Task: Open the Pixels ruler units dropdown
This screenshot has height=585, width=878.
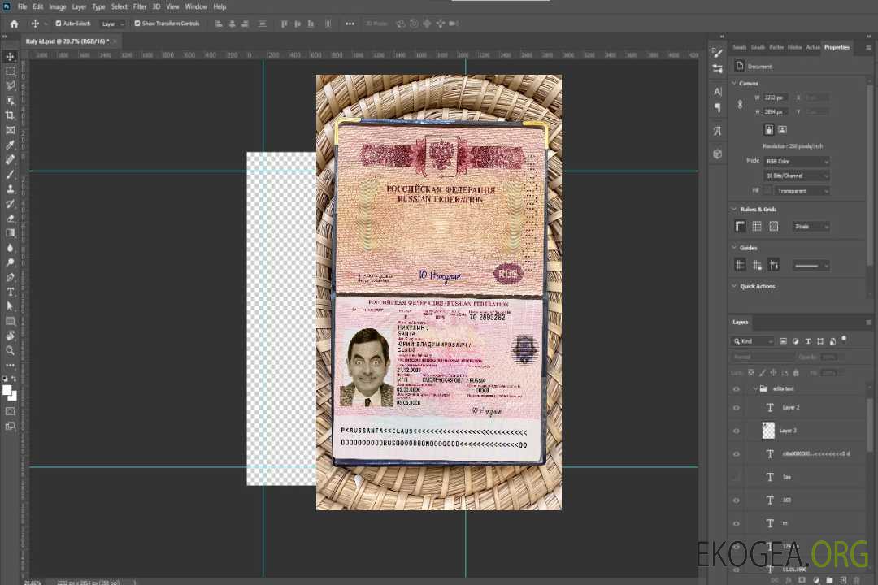Action: point(811,227)
